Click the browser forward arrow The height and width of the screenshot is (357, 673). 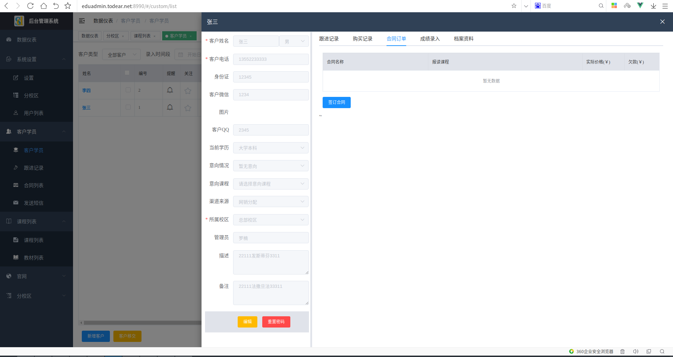tap(18, 6)
